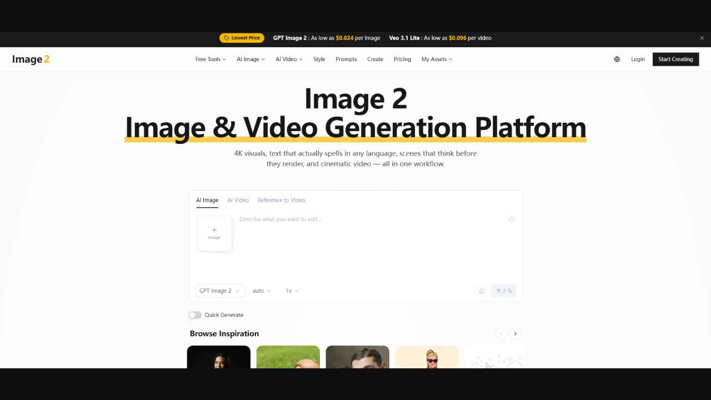The width and height of the screenshot is (711, 400).
Task: Click the eraser clear icon
Action: 482,291
